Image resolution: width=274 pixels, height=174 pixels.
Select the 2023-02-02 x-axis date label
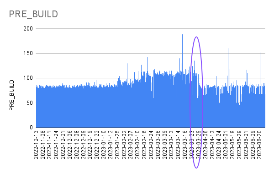[124, 145]
